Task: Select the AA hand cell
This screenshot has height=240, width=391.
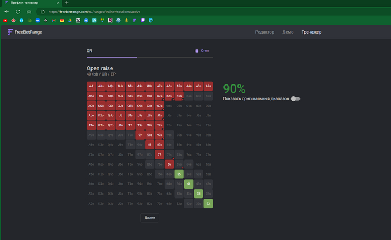Action: tap(91, 86)
